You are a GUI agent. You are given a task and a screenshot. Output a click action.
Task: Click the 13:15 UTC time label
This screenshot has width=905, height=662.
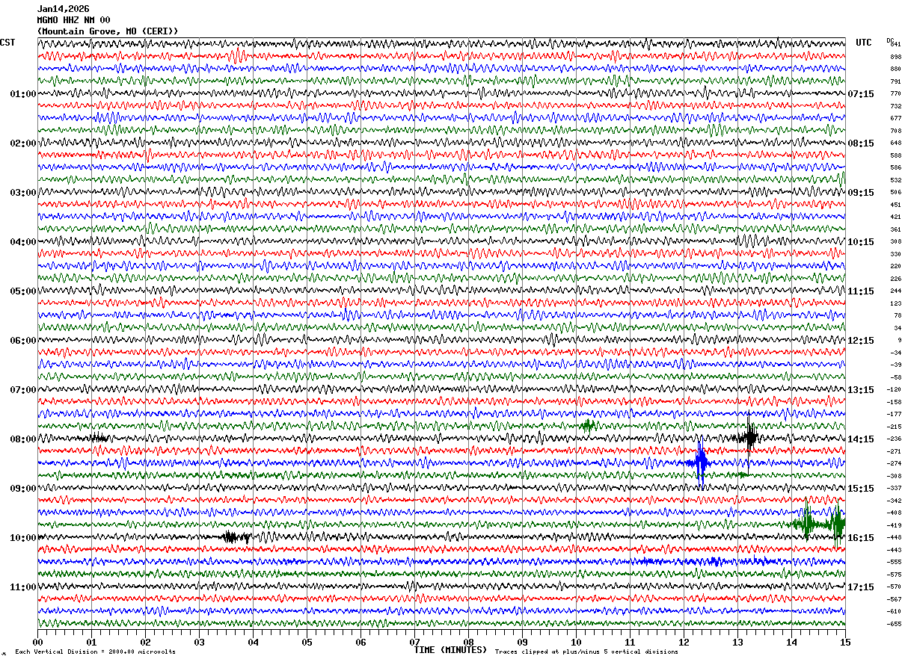pos(861,390)
